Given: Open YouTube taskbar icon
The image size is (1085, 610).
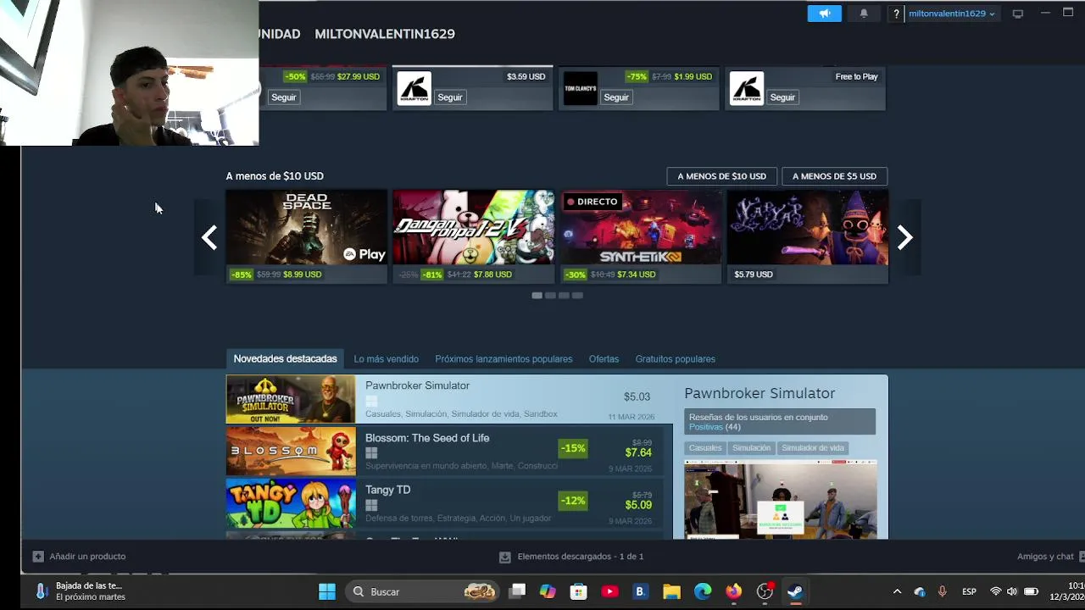Looking at the screenshot, I should click(x=609, y=592).
